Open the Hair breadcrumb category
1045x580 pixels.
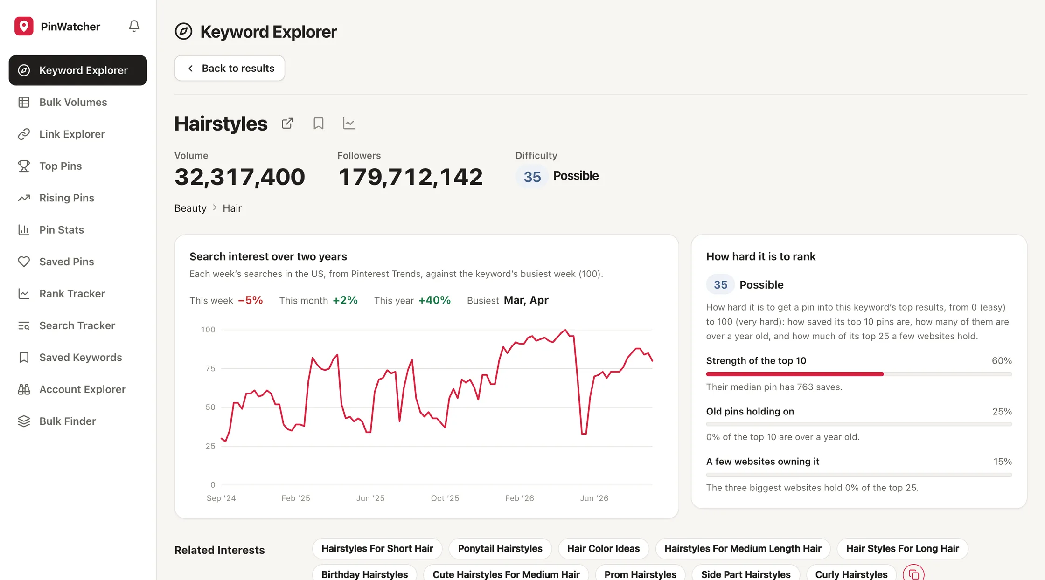(x=232, y=208)
